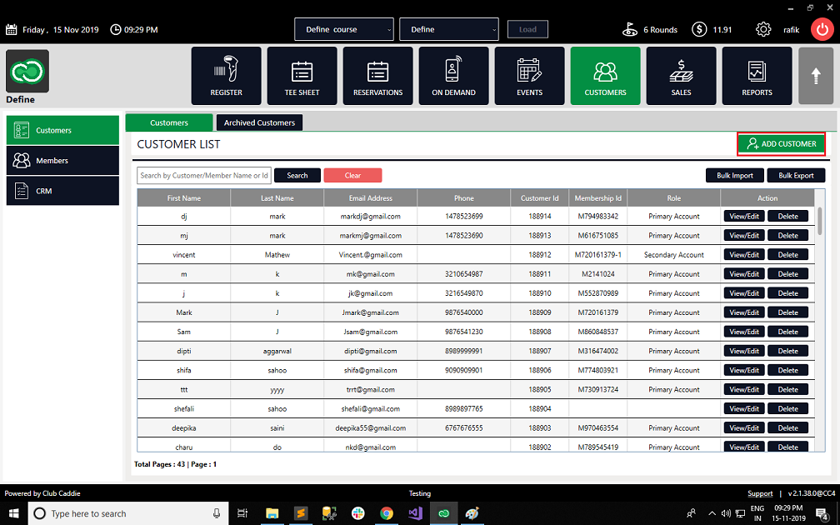Click the Search button
The height and width of the screenshot is (525, 840).
pos(297,175)
